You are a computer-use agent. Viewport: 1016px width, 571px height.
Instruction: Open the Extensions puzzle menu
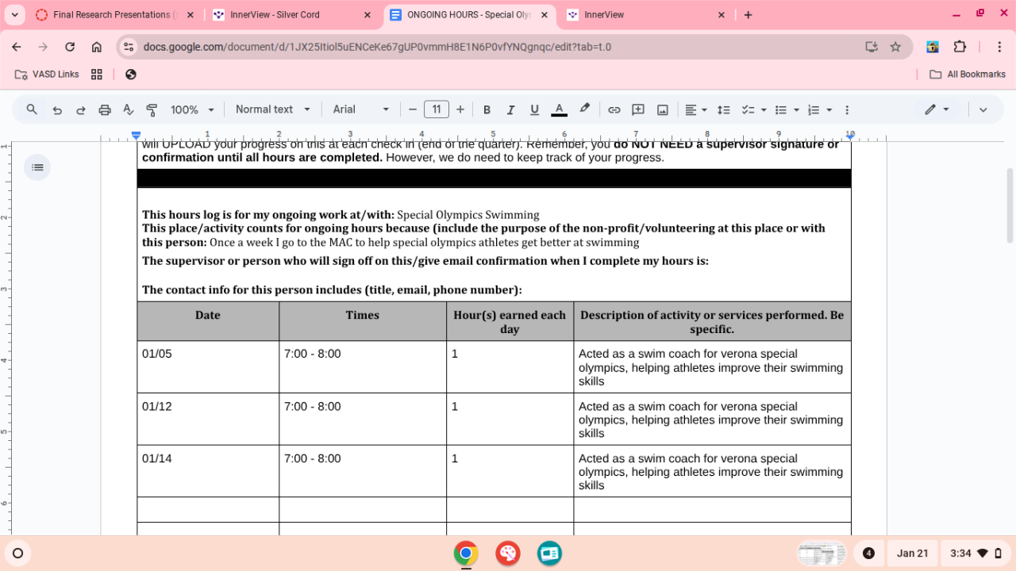tap(960, 47)
